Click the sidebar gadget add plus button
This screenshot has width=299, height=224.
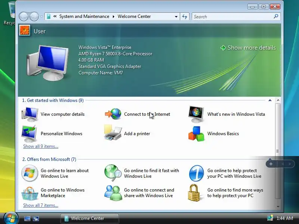point(271,164)
